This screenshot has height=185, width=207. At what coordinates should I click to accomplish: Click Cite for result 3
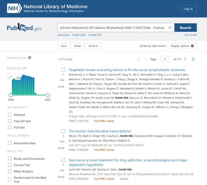(x=62, y=170)
